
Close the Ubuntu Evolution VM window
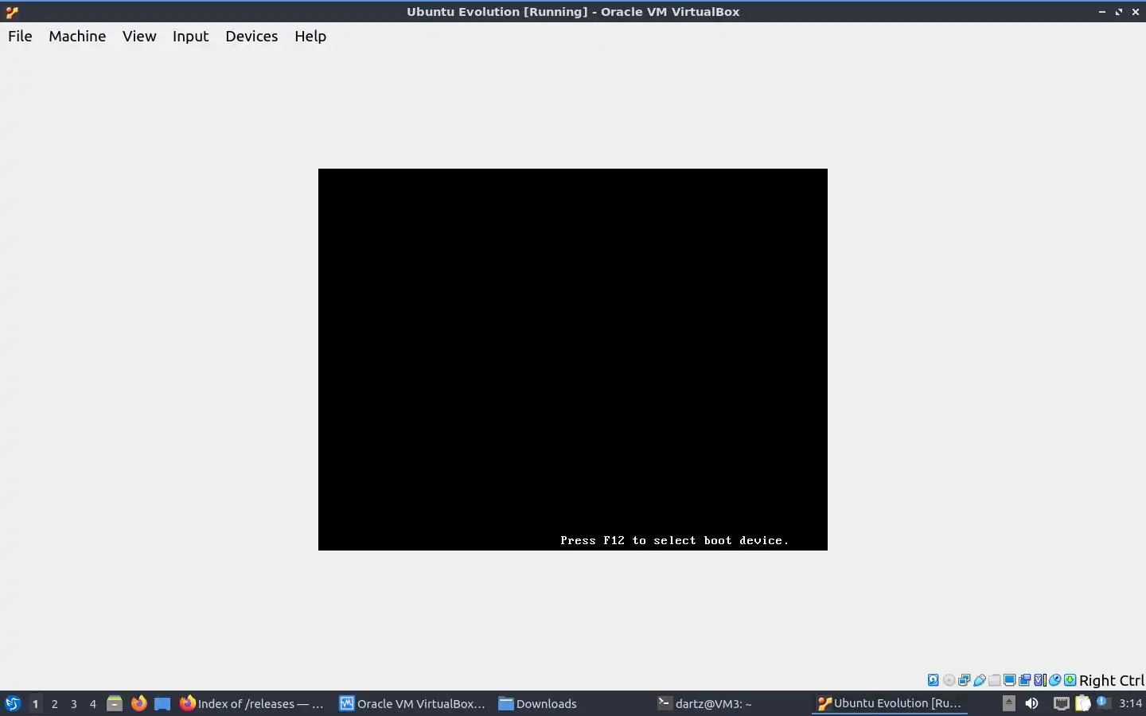coord(1136,12)
